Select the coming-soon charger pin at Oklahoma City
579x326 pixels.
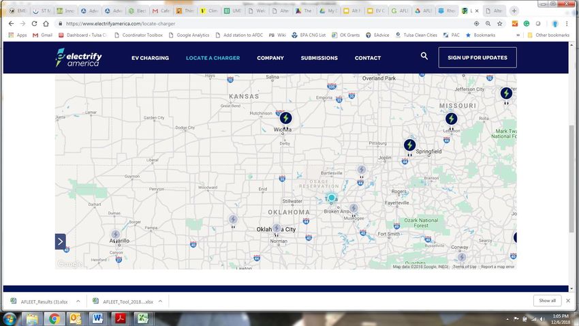(x=277, y=228)
